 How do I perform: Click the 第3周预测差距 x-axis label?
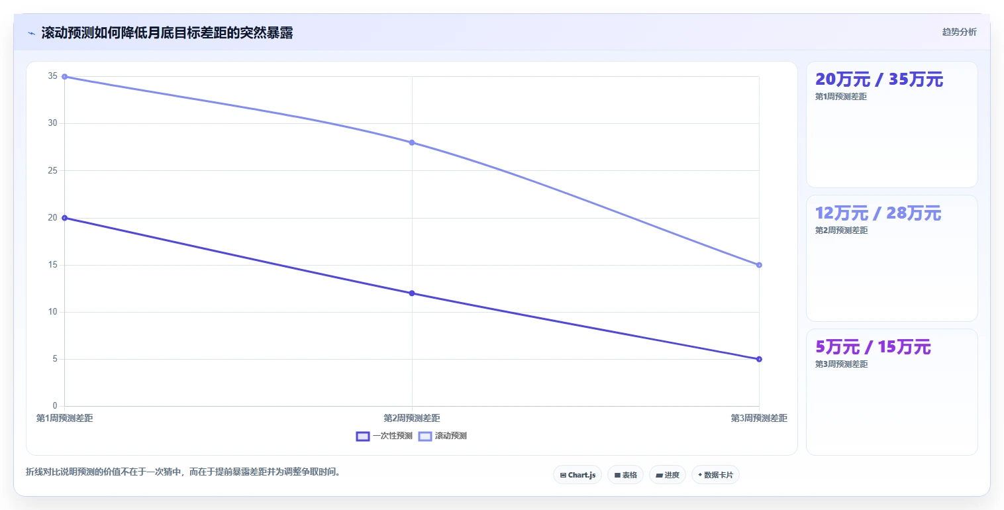click(759, 418)
